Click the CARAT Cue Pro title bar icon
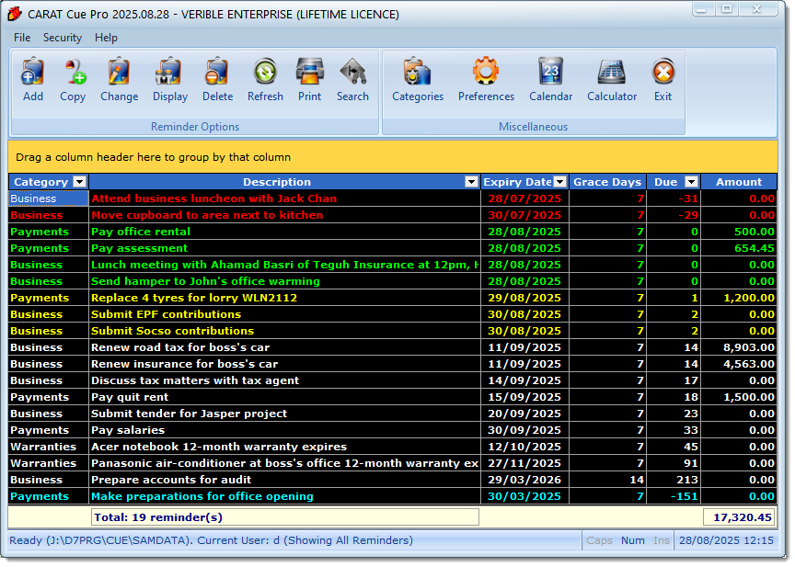Screen dimensions: 795x567 [15, 14]
